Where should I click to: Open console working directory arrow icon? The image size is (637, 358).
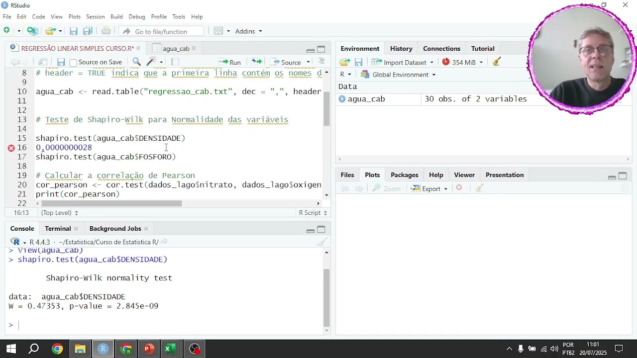164,242
